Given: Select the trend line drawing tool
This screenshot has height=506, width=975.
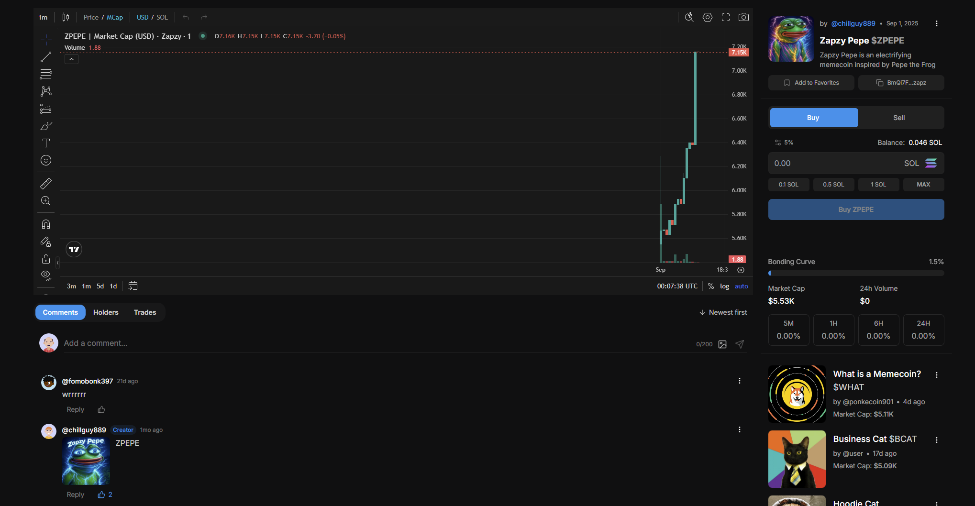Looking at the screenshot, I should click(x=45, y=56).
